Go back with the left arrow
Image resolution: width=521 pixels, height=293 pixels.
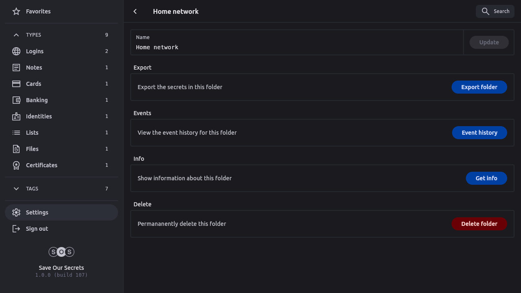pyautogui.click(x=135, y=11)
